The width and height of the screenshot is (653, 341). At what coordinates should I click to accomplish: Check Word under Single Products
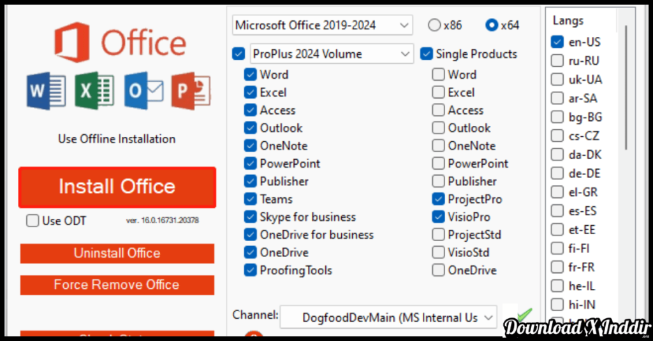coord(438,75)
